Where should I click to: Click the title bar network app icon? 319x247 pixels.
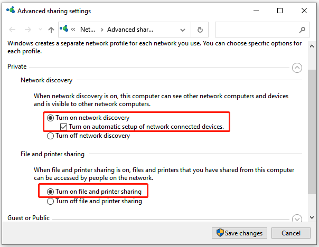pos(11,10)
